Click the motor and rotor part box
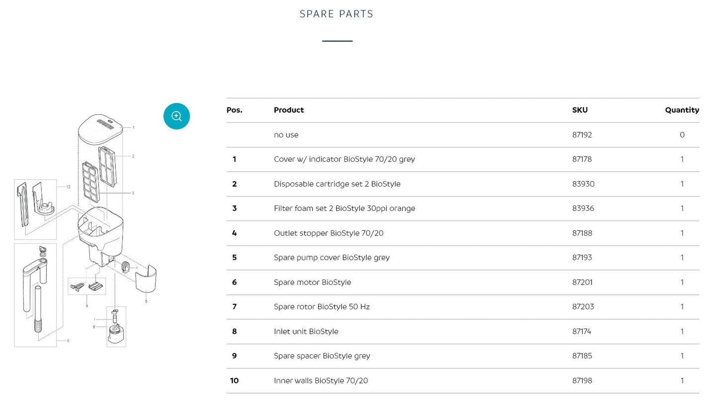This screenshot has width=717, height=403. 116,327
